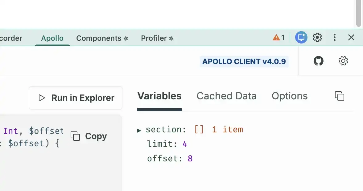This screenshot has height=191, width=363.
Task: Click the gear beside the Components tab
Action: click(x=126, y=38)
